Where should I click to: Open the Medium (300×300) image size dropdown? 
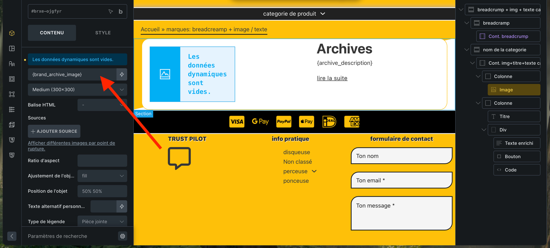(77, 90)
